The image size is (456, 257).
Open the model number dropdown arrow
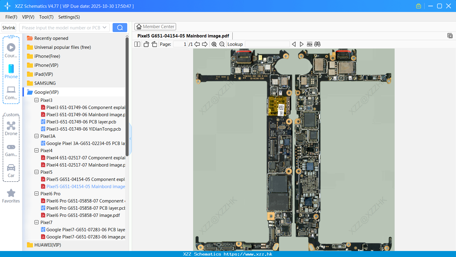coord(104,28)
